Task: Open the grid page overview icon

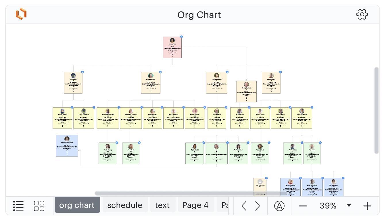Action: pos(39,206)
